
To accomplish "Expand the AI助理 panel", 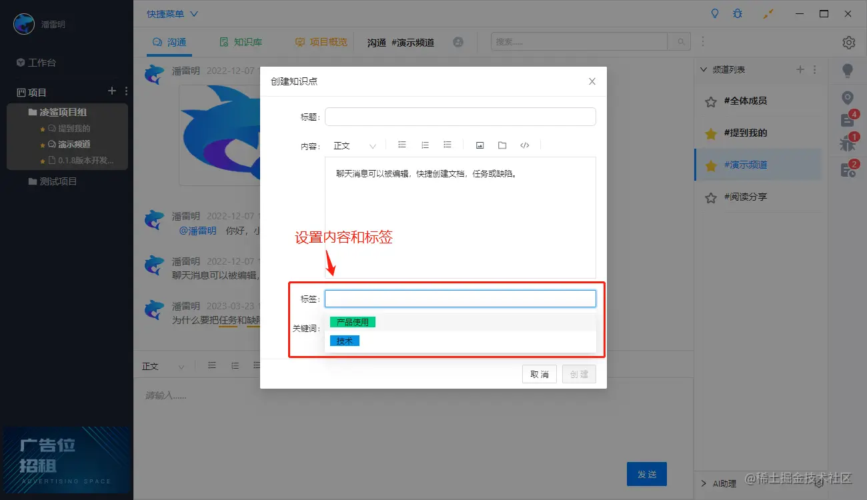I will 703,483.
